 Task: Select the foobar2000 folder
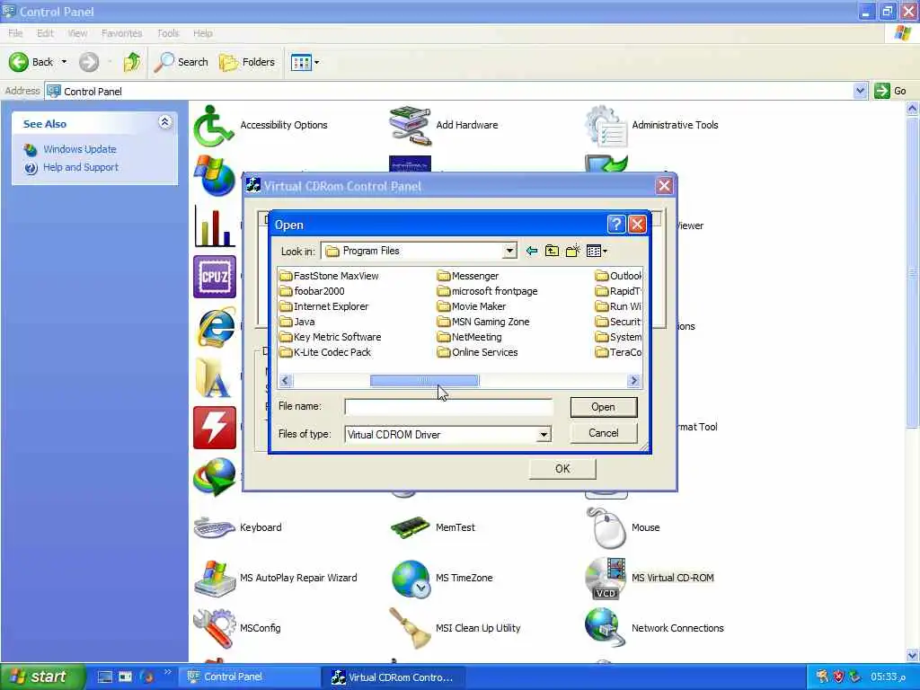point(312,291)
